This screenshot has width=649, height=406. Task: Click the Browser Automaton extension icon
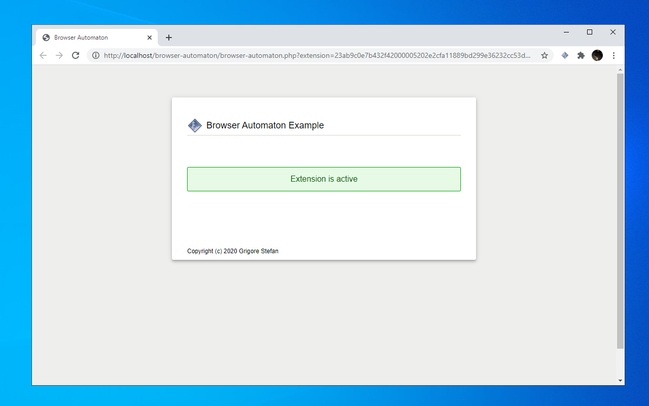(x=565, y=55)
